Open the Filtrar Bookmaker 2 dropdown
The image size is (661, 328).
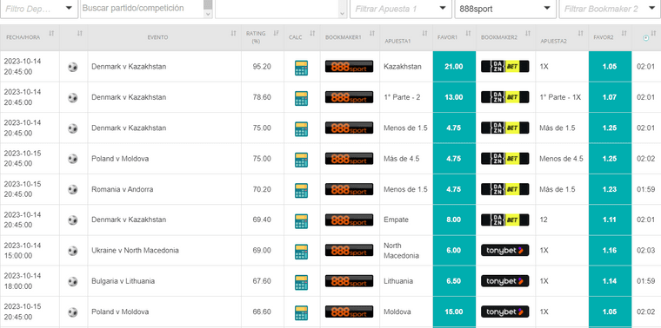(x=610, y=9)
